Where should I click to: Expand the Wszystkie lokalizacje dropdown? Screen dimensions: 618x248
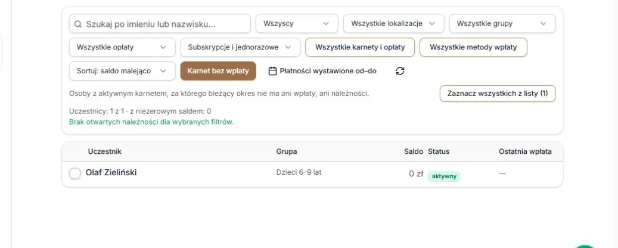[394, 24]
